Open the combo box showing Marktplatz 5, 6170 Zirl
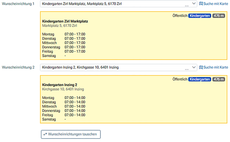This screenshot has height=142, width=230. tap(112, 4)
